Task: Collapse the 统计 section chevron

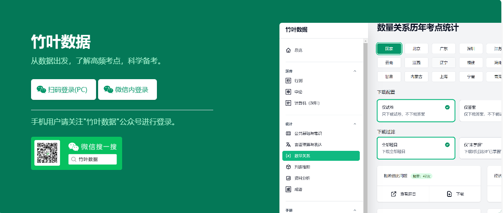Action: [354, 123]
